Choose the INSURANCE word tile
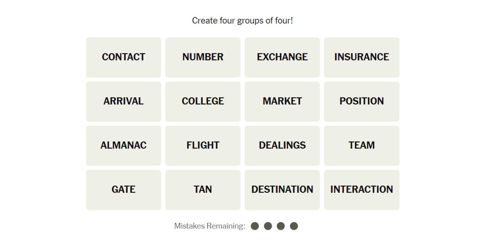This screenshot has height=242, width=485. coord(362,57)
